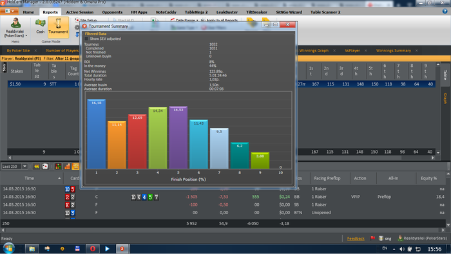Viewport: 451px width, 254px height.
Task: Open the SitNGo Wizard tab
Action: (289, 12)
